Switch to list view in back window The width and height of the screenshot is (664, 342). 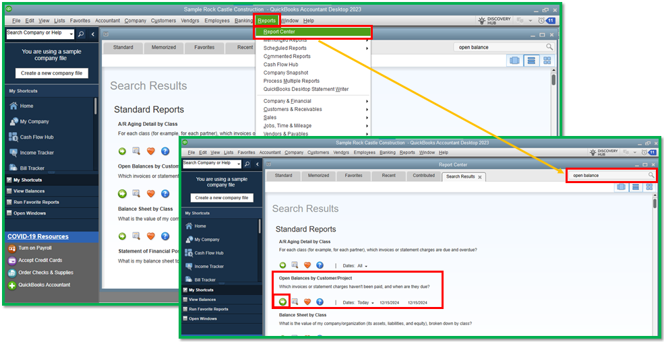[x=531, y=61]
